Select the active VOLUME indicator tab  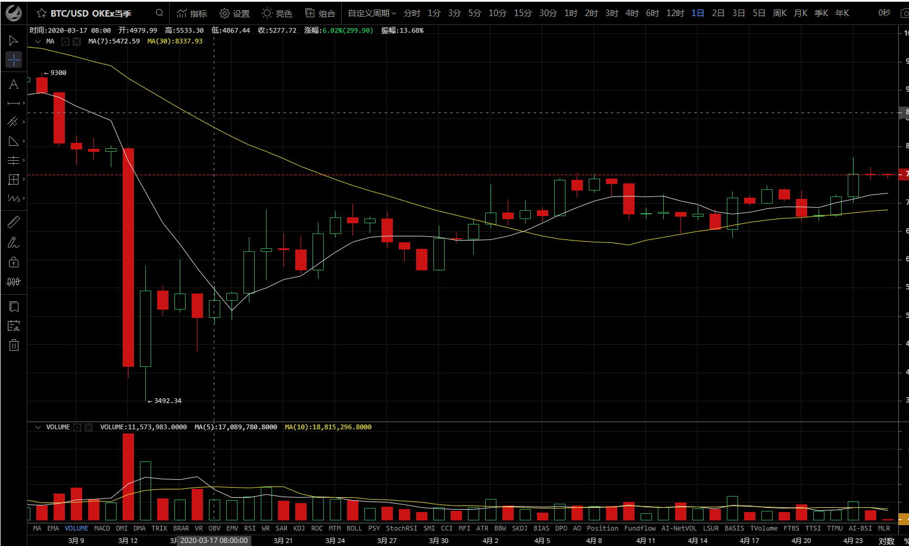coord(76,528)
